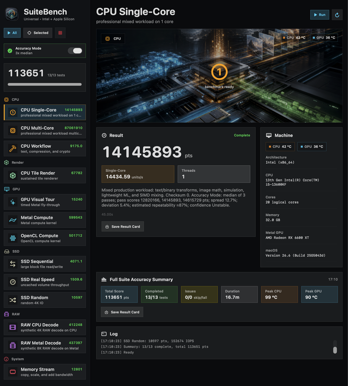The width and height of the screenshot is (348, 386).
Task: Click GPU 36 °C chip in Machine panel
Action: [x=312, y=146]
